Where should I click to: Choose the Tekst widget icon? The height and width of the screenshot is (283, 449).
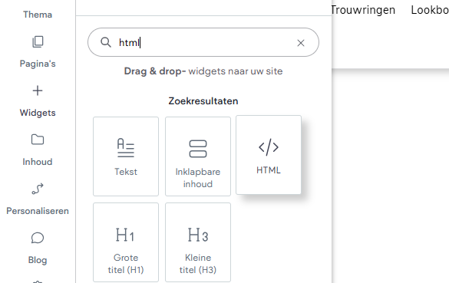point(126,148)
